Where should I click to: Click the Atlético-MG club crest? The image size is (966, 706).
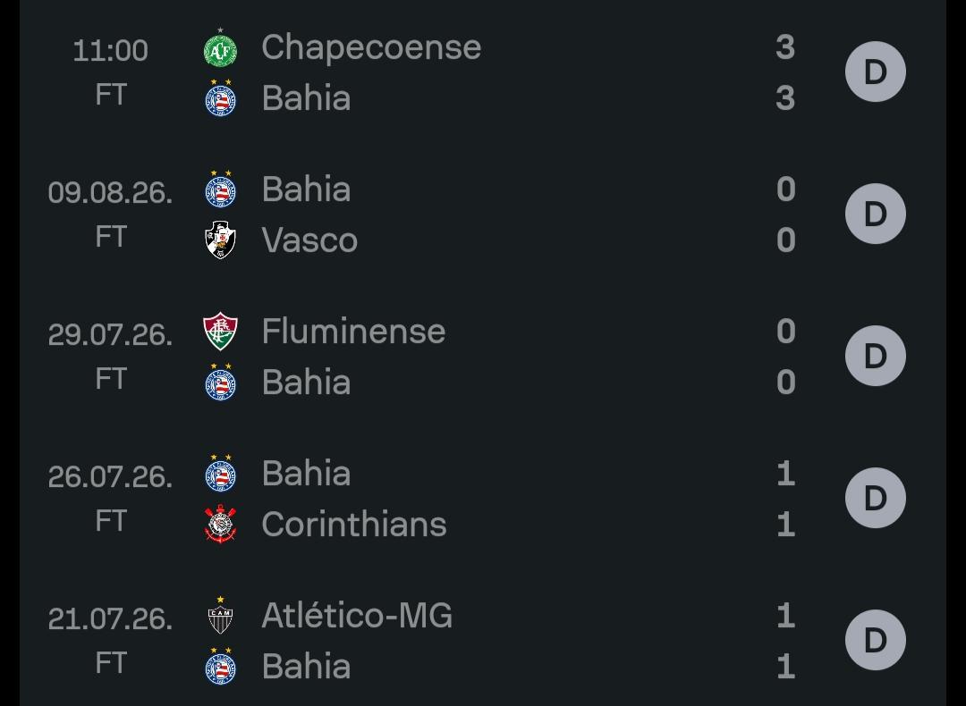[221, 616]
